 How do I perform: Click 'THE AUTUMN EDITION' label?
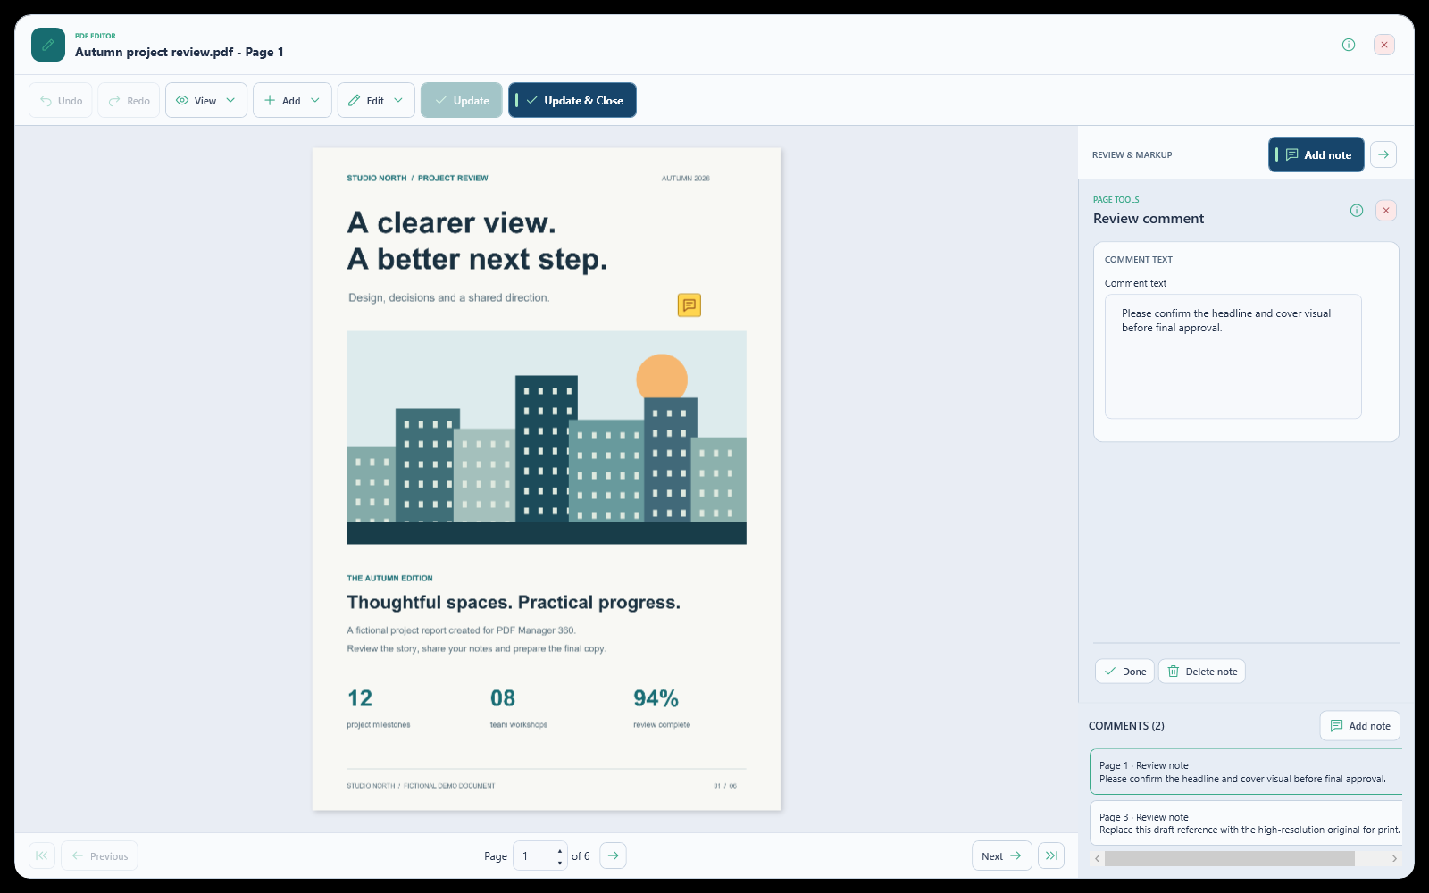click(x=389, y=579)
